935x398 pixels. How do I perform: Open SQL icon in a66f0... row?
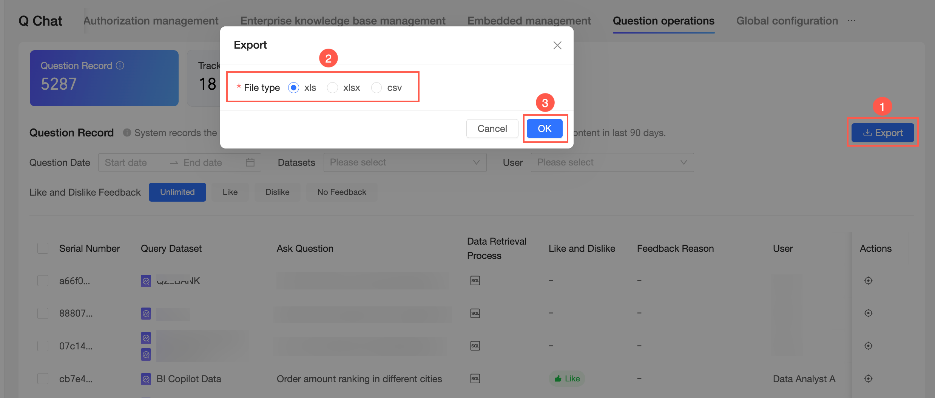pyautogui.click(x=475, y=280)
